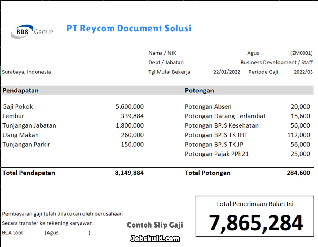Viewport: 318px width, 247px height.
Task: Click the Total Pendapatan amount 8,149,884
Action: pyautogui.click(x=129, y=173)
